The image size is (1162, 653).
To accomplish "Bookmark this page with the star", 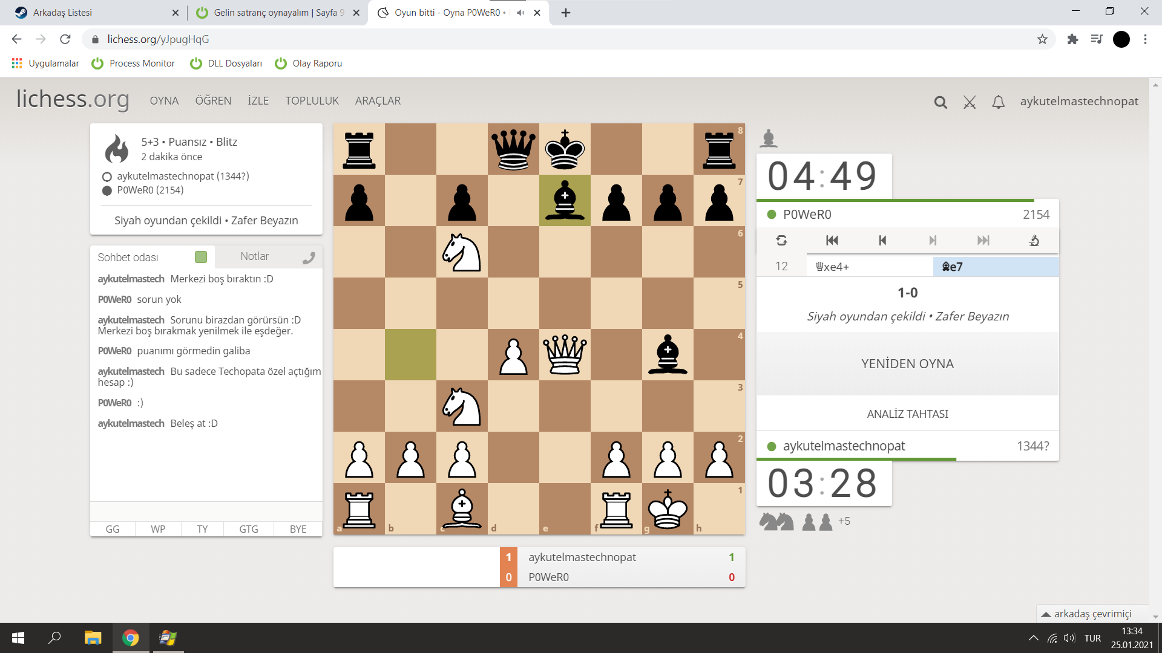I will point(1042,39).
